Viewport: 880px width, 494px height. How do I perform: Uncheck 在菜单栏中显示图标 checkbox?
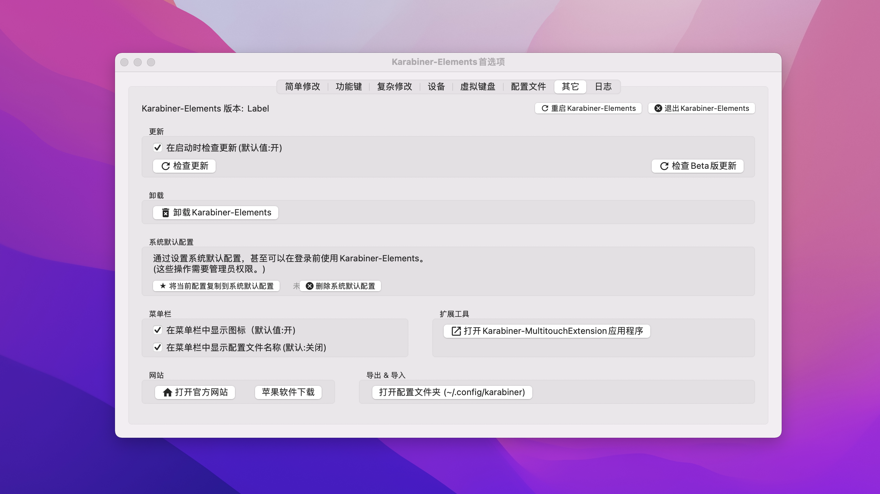[x=157, y=330]
